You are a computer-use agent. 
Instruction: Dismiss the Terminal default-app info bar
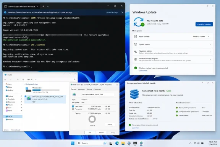click(122, 12)
